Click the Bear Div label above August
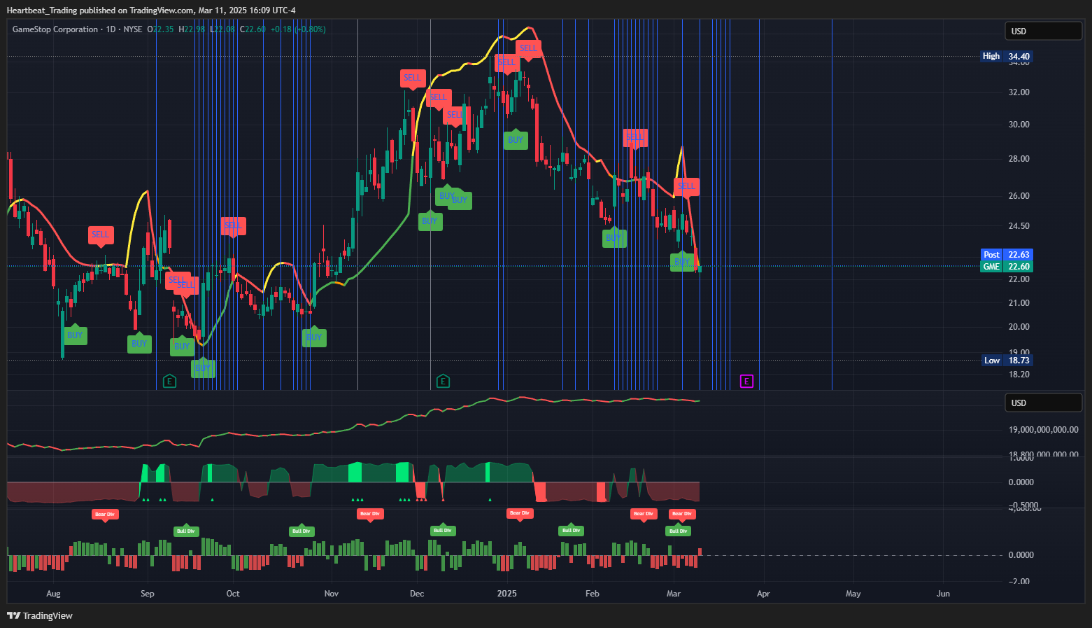 pos(105,515)
